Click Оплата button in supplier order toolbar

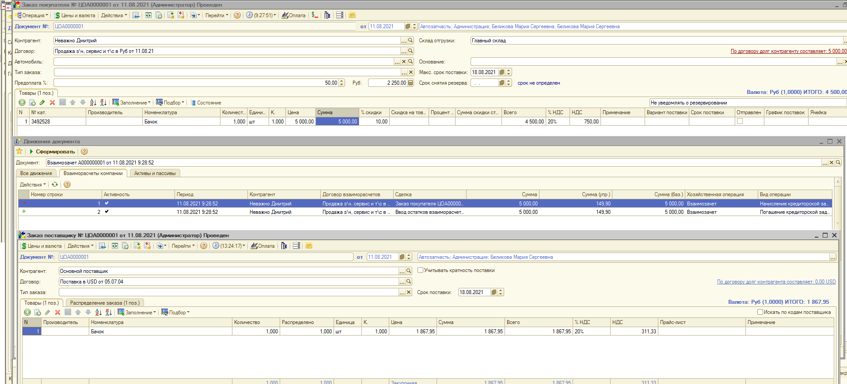pyautogui.click(x=262, y=246)
